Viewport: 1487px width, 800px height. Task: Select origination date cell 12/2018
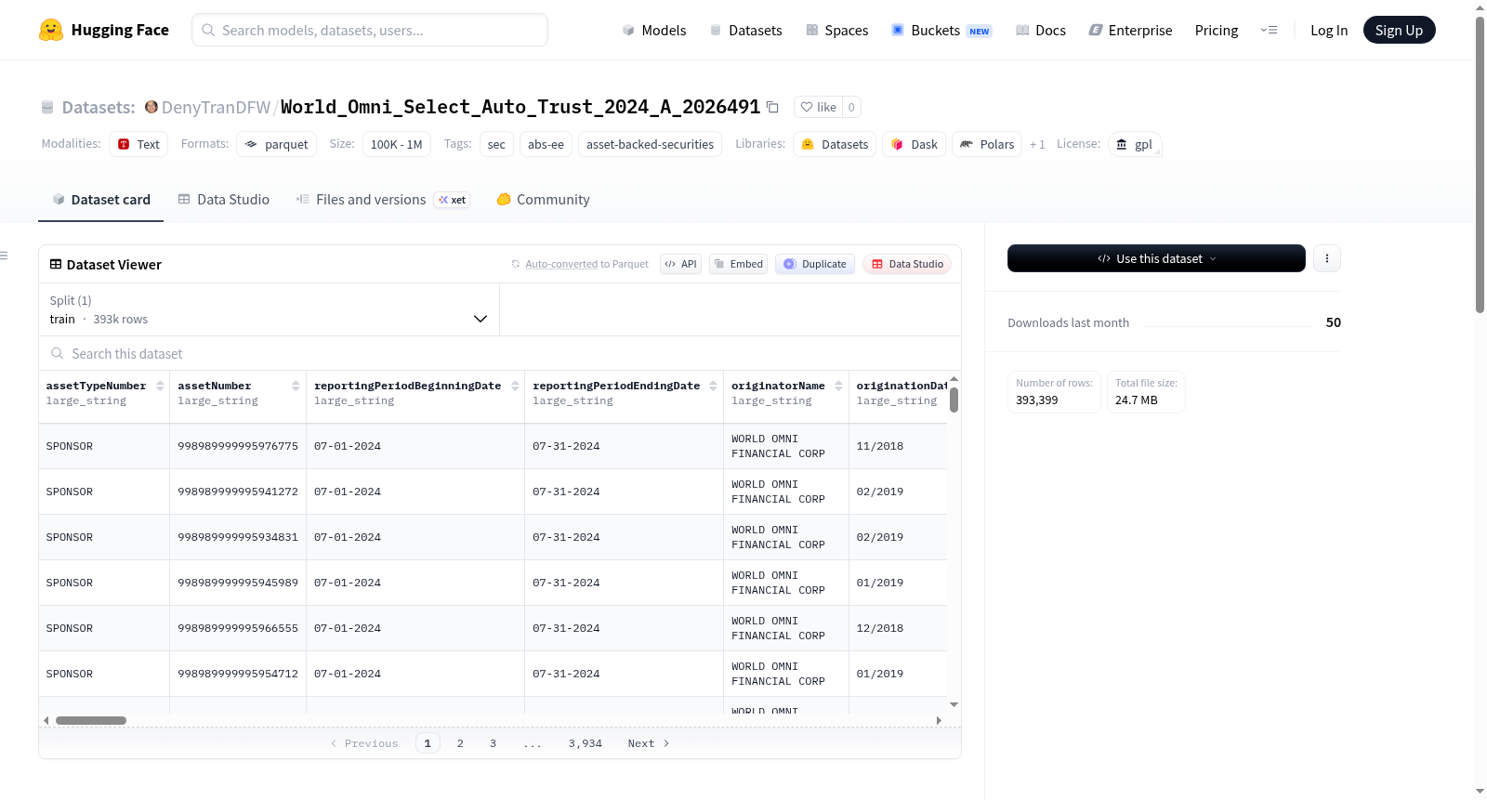(898, 628)
